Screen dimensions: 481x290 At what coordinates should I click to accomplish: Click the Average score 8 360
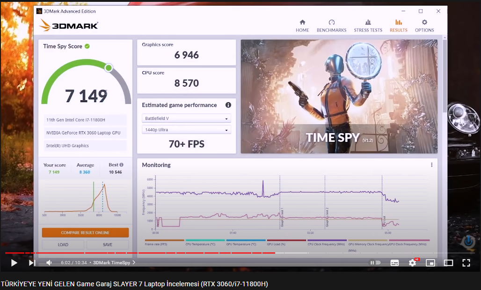click(x=85, y=172)
